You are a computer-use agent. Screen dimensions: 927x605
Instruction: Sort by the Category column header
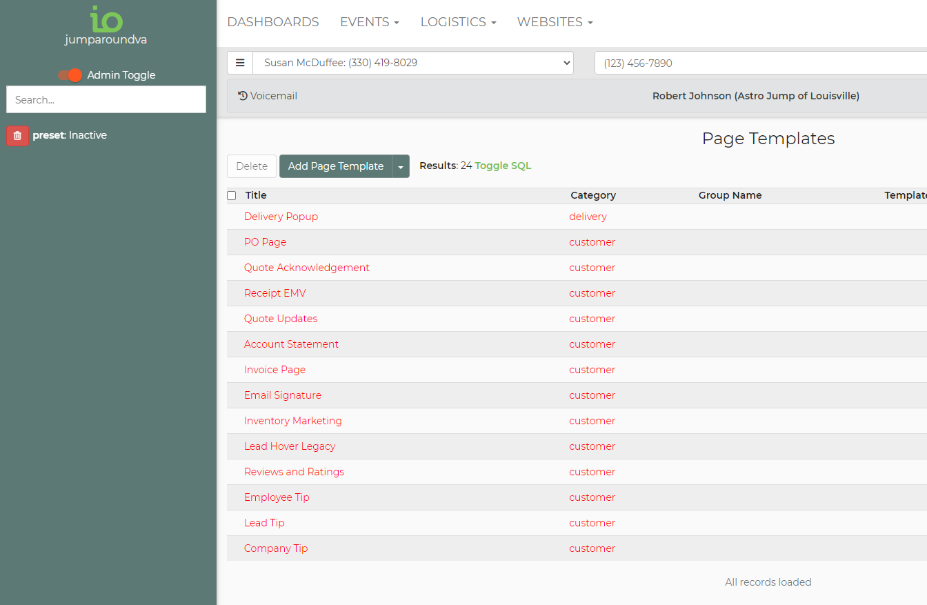[x=592, y=195]
